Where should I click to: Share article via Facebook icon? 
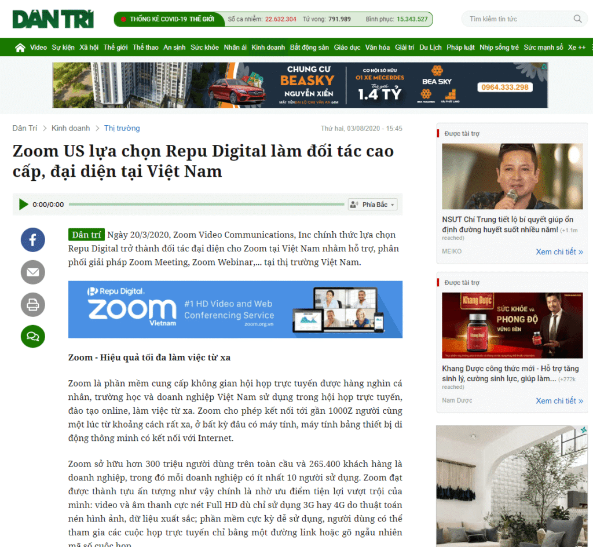33,239
